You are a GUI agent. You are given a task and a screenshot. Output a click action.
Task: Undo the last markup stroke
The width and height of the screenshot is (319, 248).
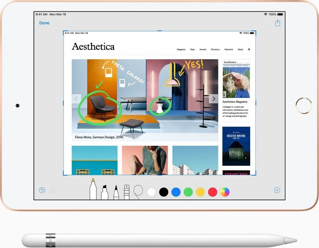42,190
